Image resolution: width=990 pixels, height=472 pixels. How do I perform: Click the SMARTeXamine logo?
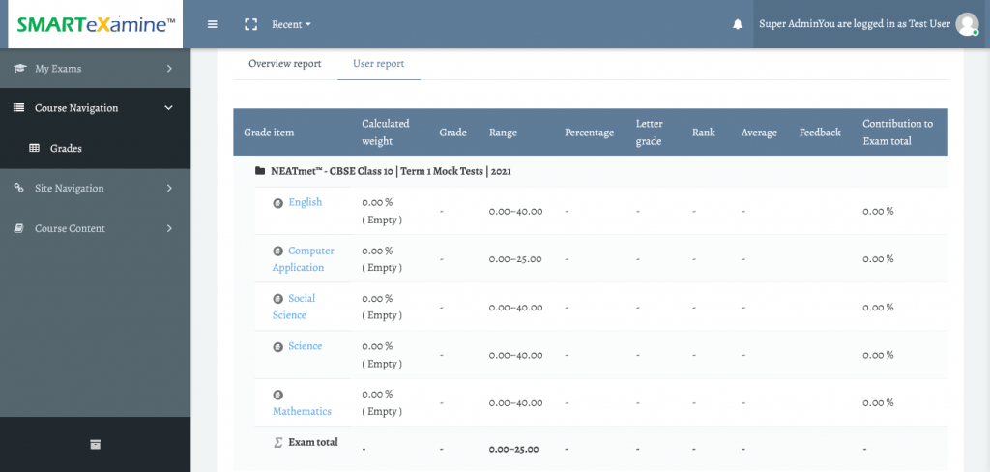pyautogui.click(x=96, y=24)
